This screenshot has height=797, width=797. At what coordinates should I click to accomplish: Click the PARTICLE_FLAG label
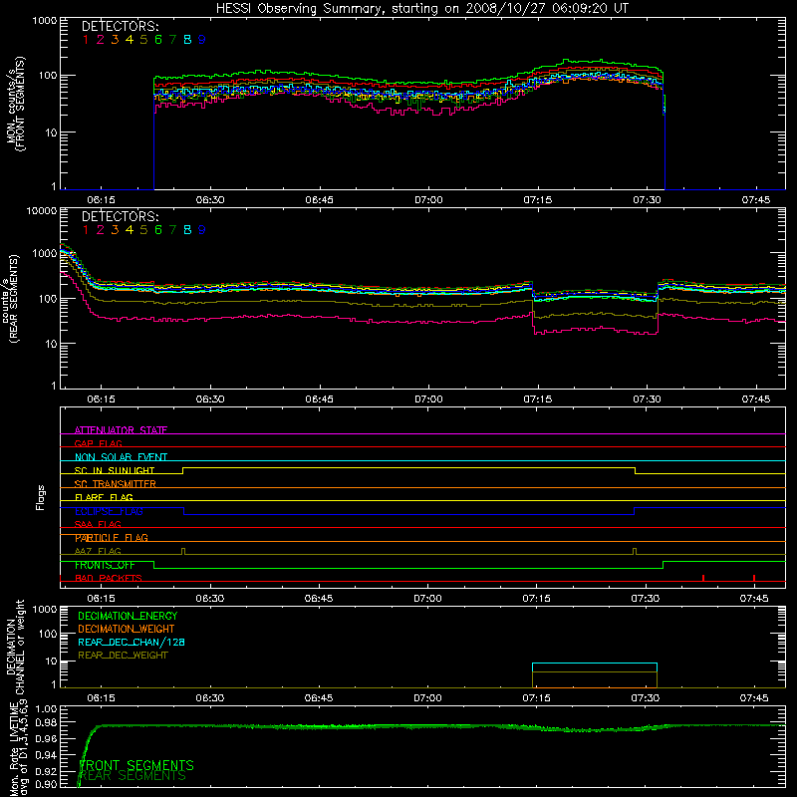(x=112, y=537)
